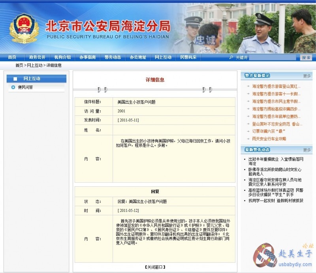This screenshot has width=316, height=273.
Task: Click the white square icon in 网上互动 header
Action: [x=15, y=79]
